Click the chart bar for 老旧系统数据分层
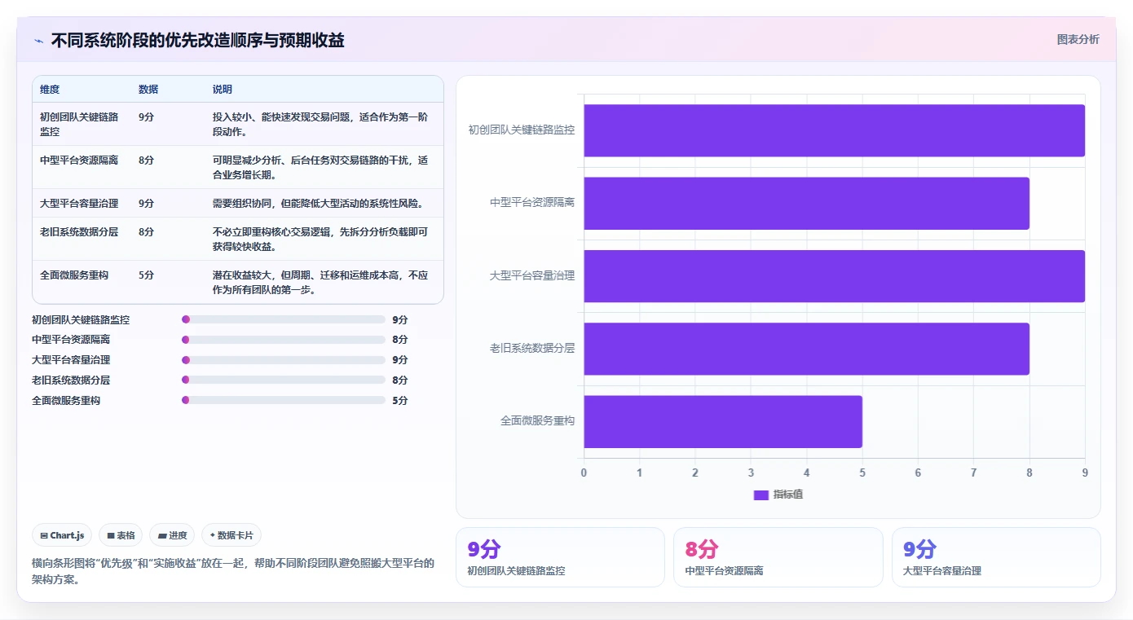The width and height of the screenshot is (1133, 620). (806, 349)
